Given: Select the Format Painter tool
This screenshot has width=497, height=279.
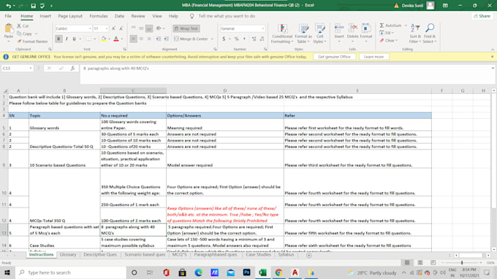Looking at the screenshot, I should click(x=33, y=42).
